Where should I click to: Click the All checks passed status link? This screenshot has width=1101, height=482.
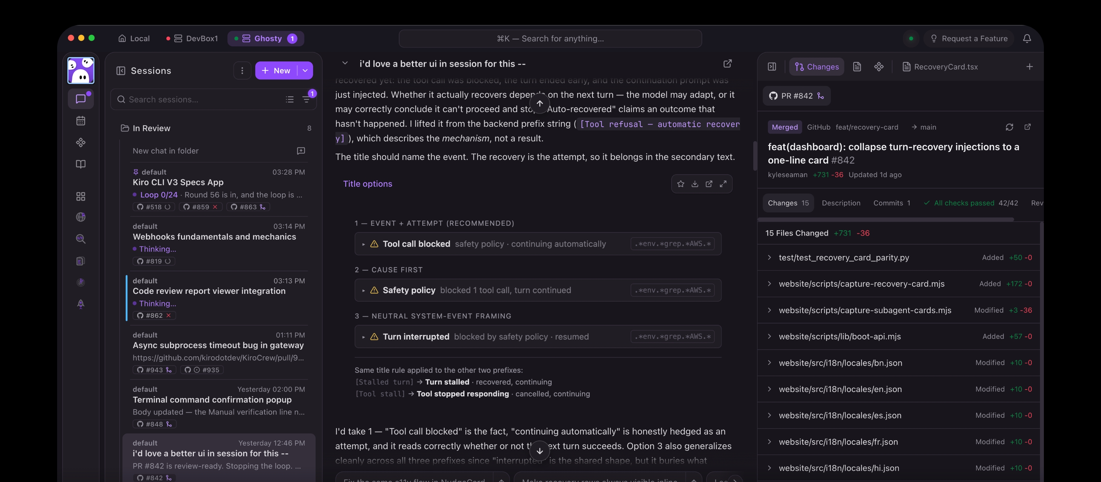pyautogui.click(x=970, y=203)
